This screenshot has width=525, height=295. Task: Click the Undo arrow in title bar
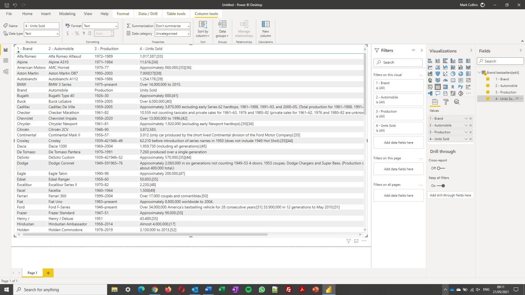point(15,5)
